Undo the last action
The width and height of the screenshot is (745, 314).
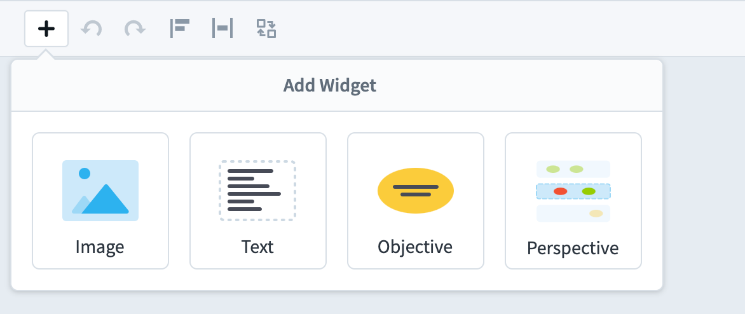click(x=92, y=29)
